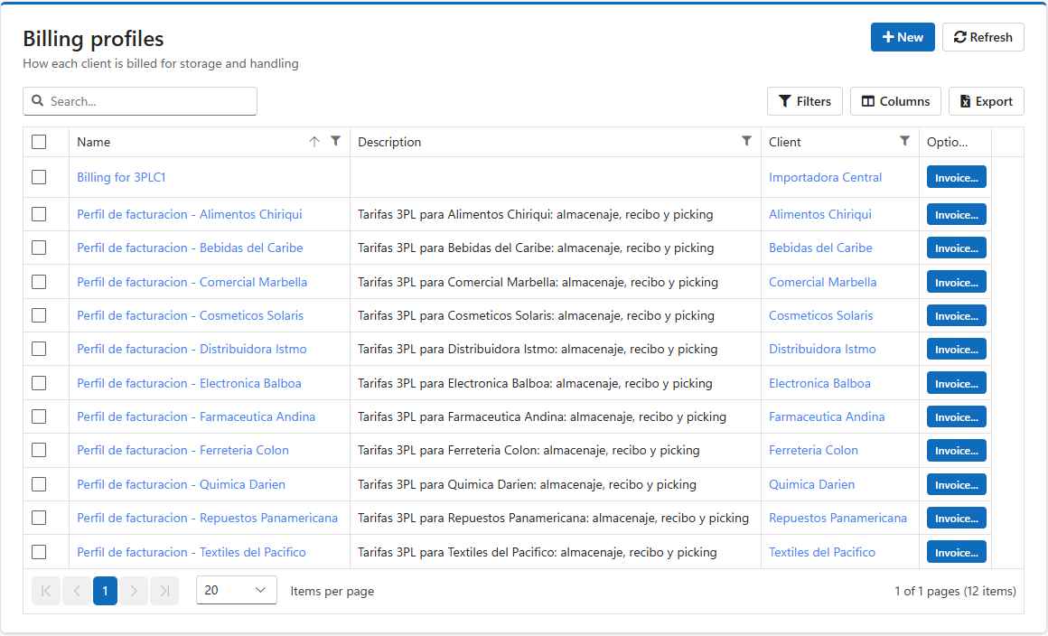Open Perfil de facturacion - Repuestos Panamericana
1048x636 pixels.
(x=207, y=518)
